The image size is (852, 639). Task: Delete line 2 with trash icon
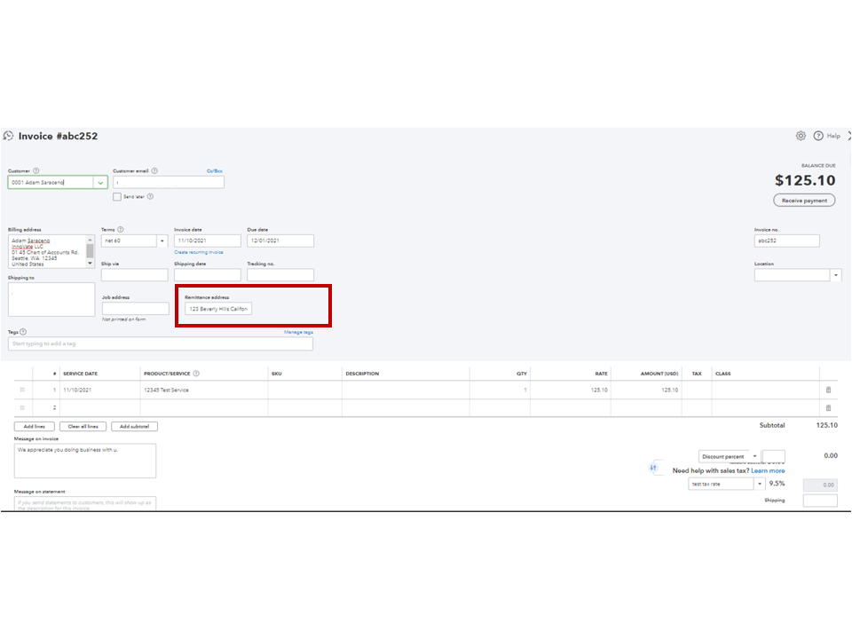coord(828,407)
